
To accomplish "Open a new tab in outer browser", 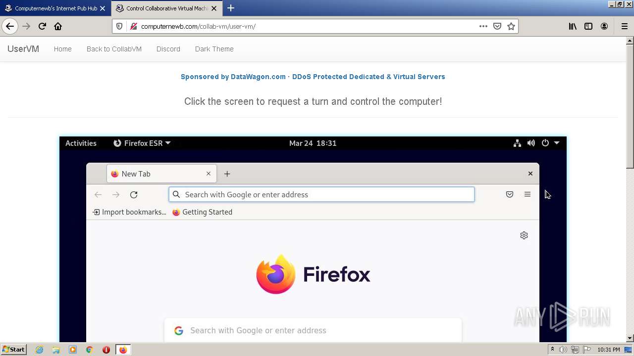I will pyautogui.click(x=231, y=8).
